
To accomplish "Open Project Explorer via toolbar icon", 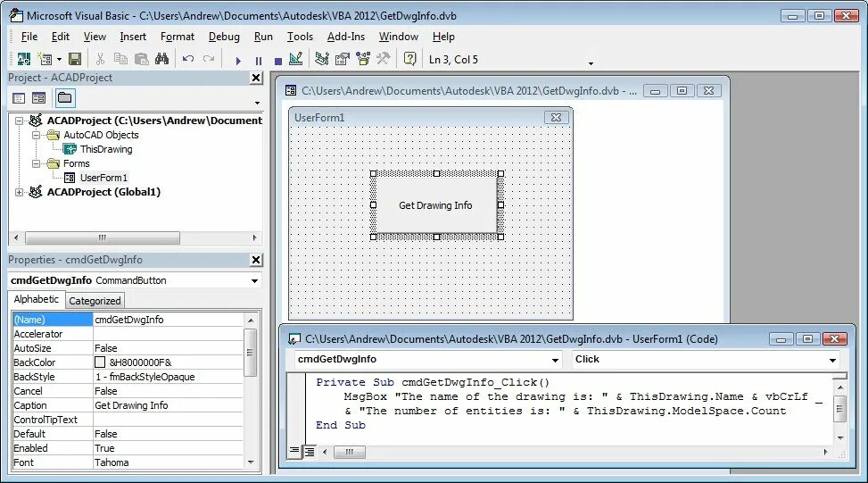I will [322, 59].
